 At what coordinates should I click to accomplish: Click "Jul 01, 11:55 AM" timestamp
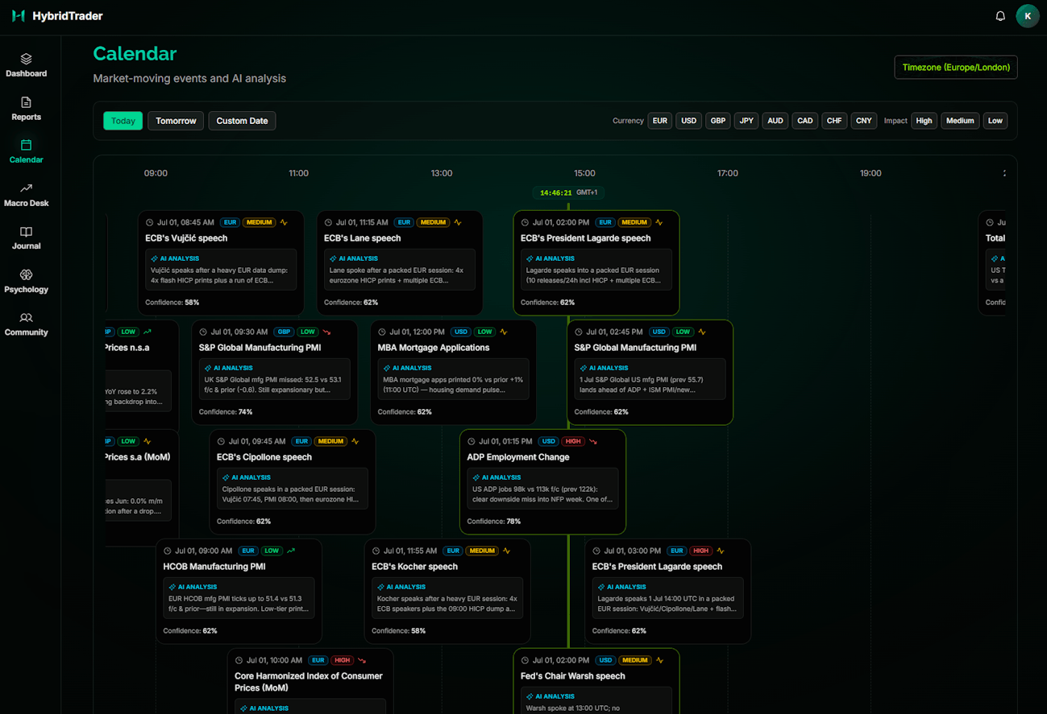click(410, 551)
